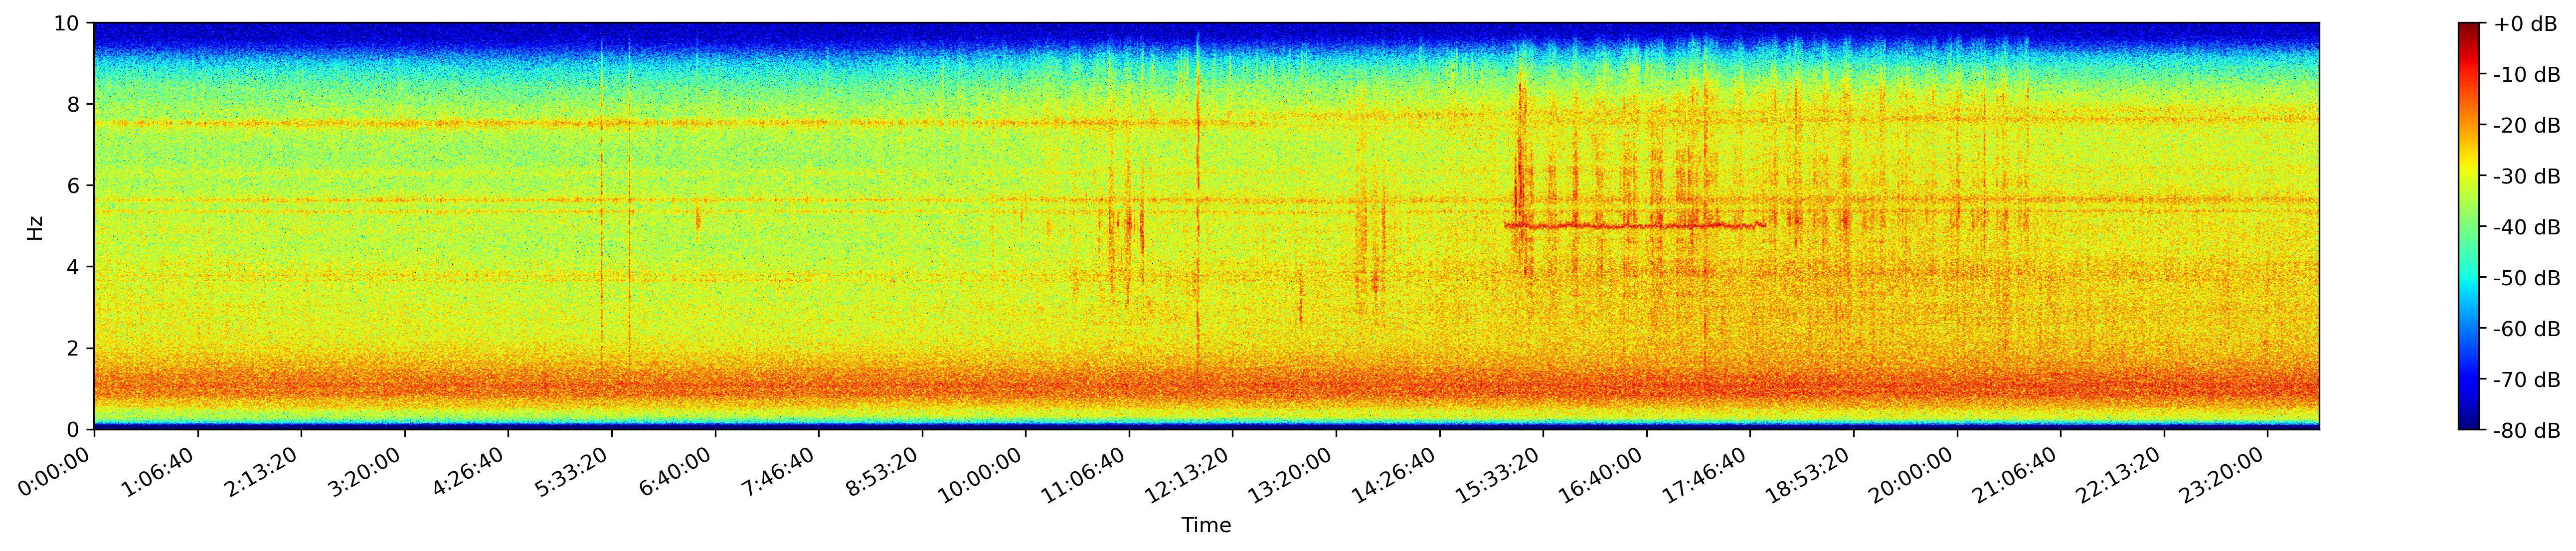Click the +0 dB colorbar label
Viewport: 2576px width, 551px height.
click(2526, 24)
